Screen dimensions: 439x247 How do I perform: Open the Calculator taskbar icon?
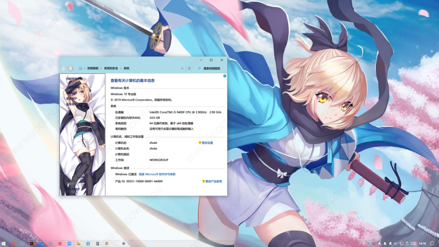(97, 244)
